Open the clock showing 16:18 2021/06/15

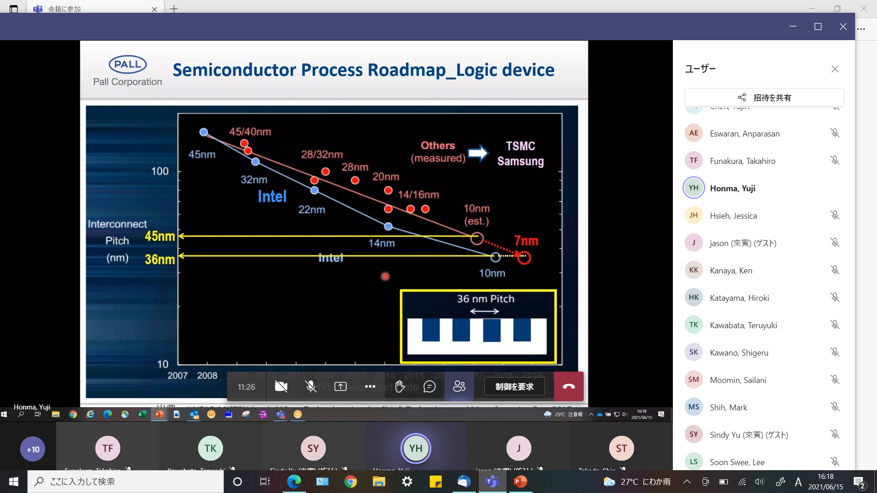point(825,482)
